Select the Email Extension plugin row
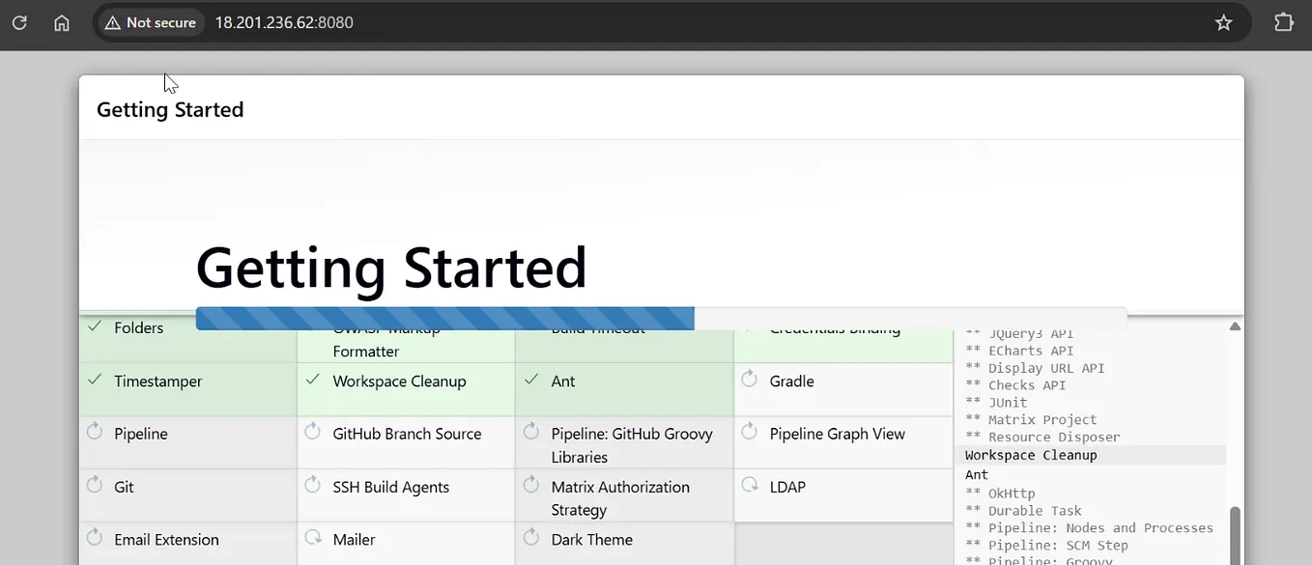Screen dimensions: 1312x565 [x=166, y=540]
